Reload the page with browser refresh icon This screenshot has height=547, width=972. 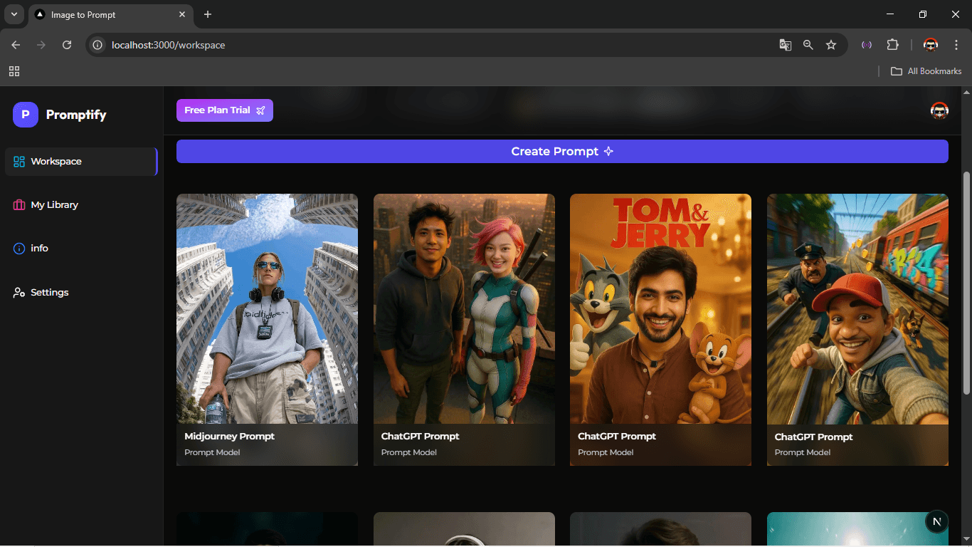coord(67,45)
